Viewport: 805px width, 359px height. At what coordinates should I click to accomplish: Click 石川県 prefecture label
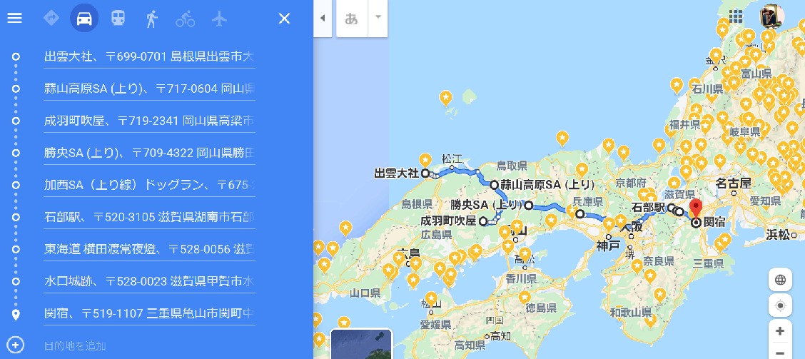tap(707, 89)
